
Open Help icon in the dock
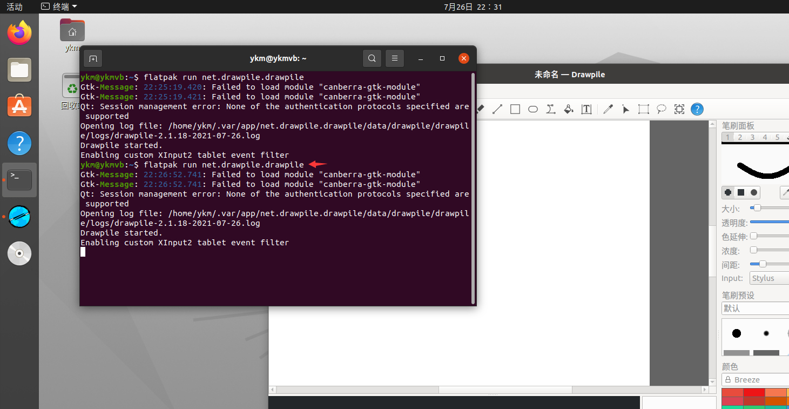coord(19,143)
